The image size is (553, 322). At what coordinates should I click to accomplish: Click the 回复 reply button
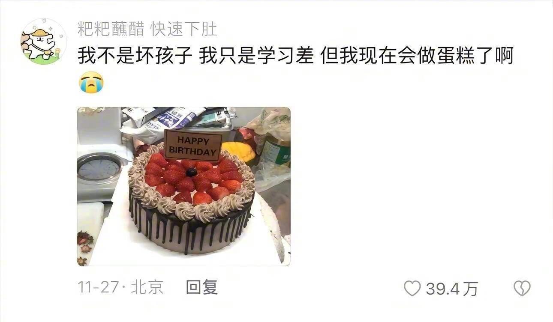(x=202, y=287)
